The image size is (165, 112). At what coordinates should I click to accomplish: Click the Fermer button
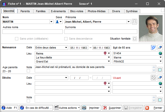[154, 108]
